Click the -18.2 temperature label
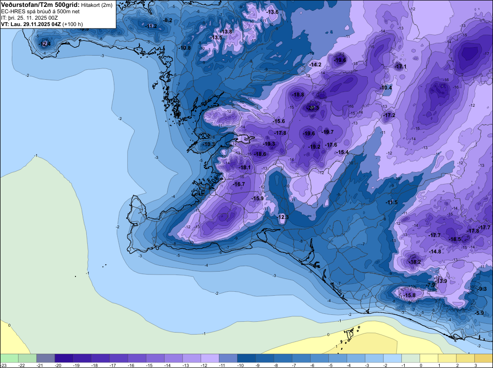 coord(415,262)
